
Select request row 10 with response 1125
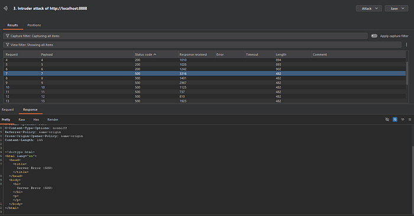(205, 87)
